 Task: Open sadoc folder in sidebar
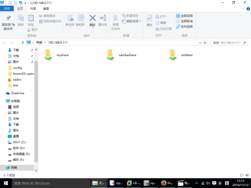click(15, 80)
